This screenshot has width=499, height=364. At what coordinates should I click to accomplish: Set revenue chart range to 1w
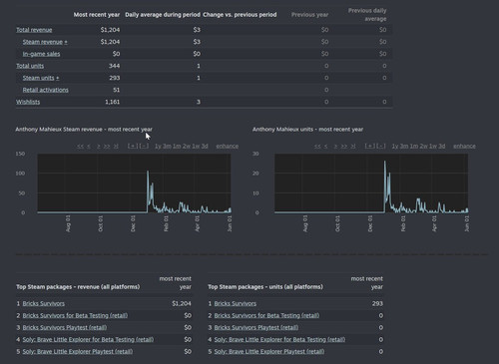[x=196, y=147]
